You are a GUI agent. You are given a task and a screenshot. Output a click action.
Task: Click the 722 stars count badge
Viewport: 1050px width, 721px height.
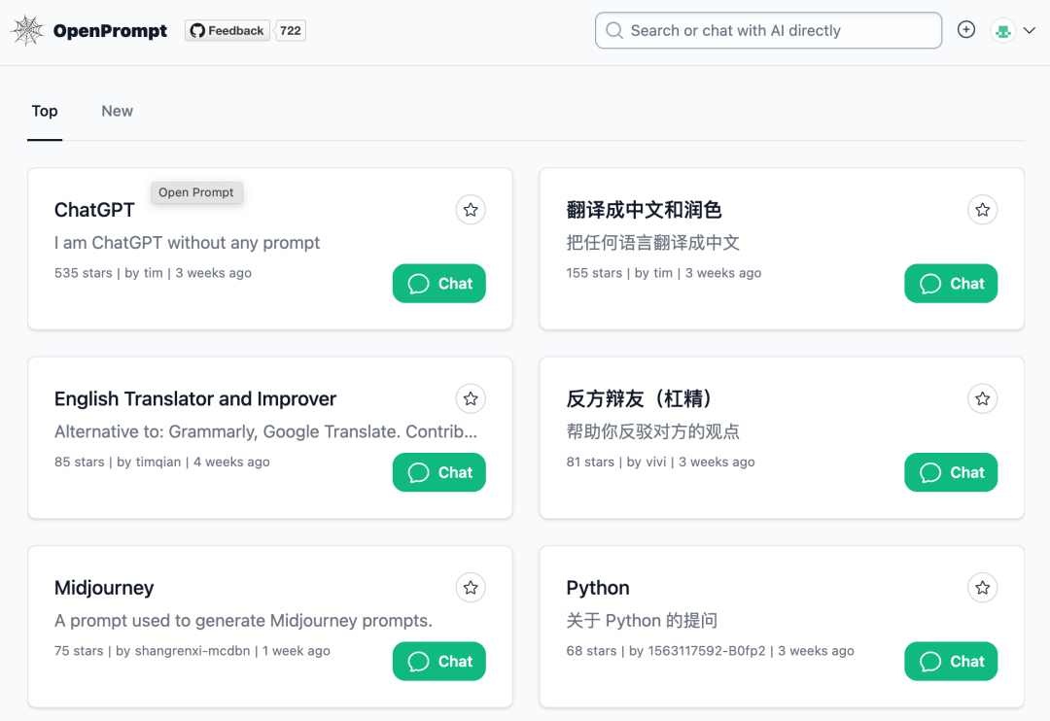[x=291, y=31]
